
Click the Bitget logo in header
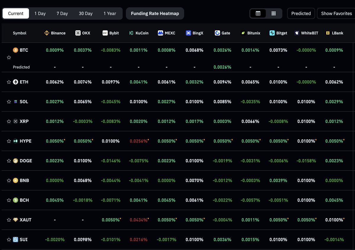point(272,33)
